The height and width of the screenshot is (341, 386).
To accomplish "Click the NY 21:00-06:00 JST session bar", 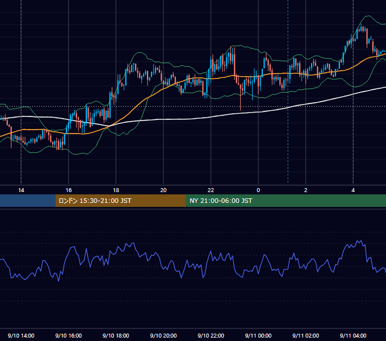I will [x=286, y=201].
